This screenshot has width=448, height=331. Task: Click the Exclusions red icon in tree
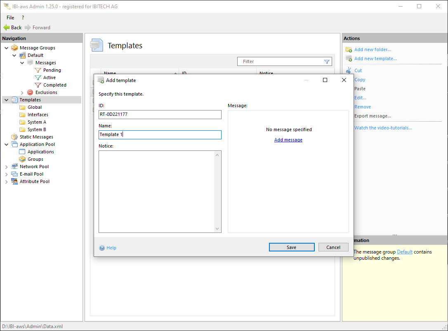[30, 92]
